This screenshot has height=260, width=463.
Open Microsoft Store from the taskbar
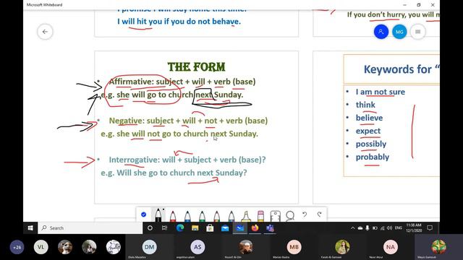coord(210,228)
